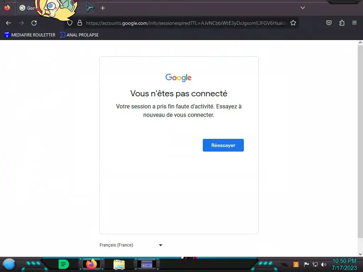Screen dimensions: 363x272
Task: Open a new tab with plus button
Action: tap(103, 8)
